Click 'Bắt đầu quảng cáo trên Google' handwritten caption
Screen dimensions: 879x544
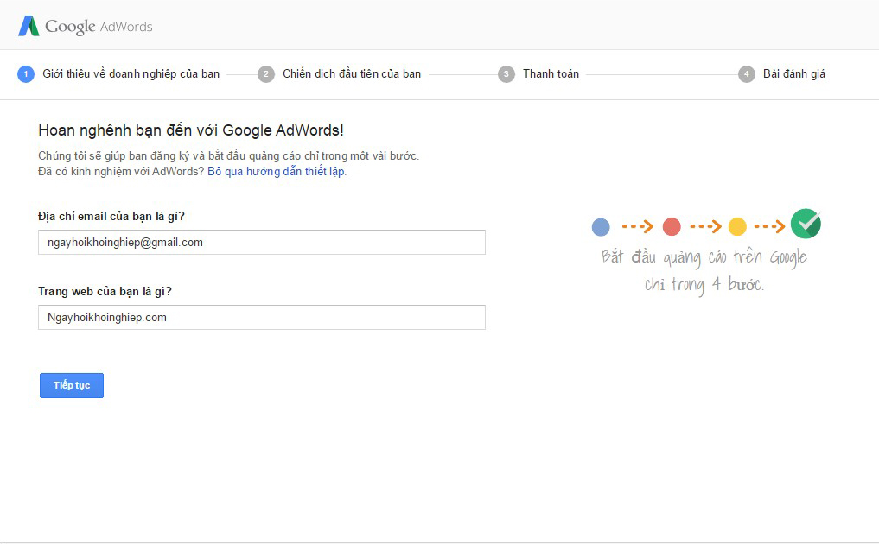coord(704,257)
